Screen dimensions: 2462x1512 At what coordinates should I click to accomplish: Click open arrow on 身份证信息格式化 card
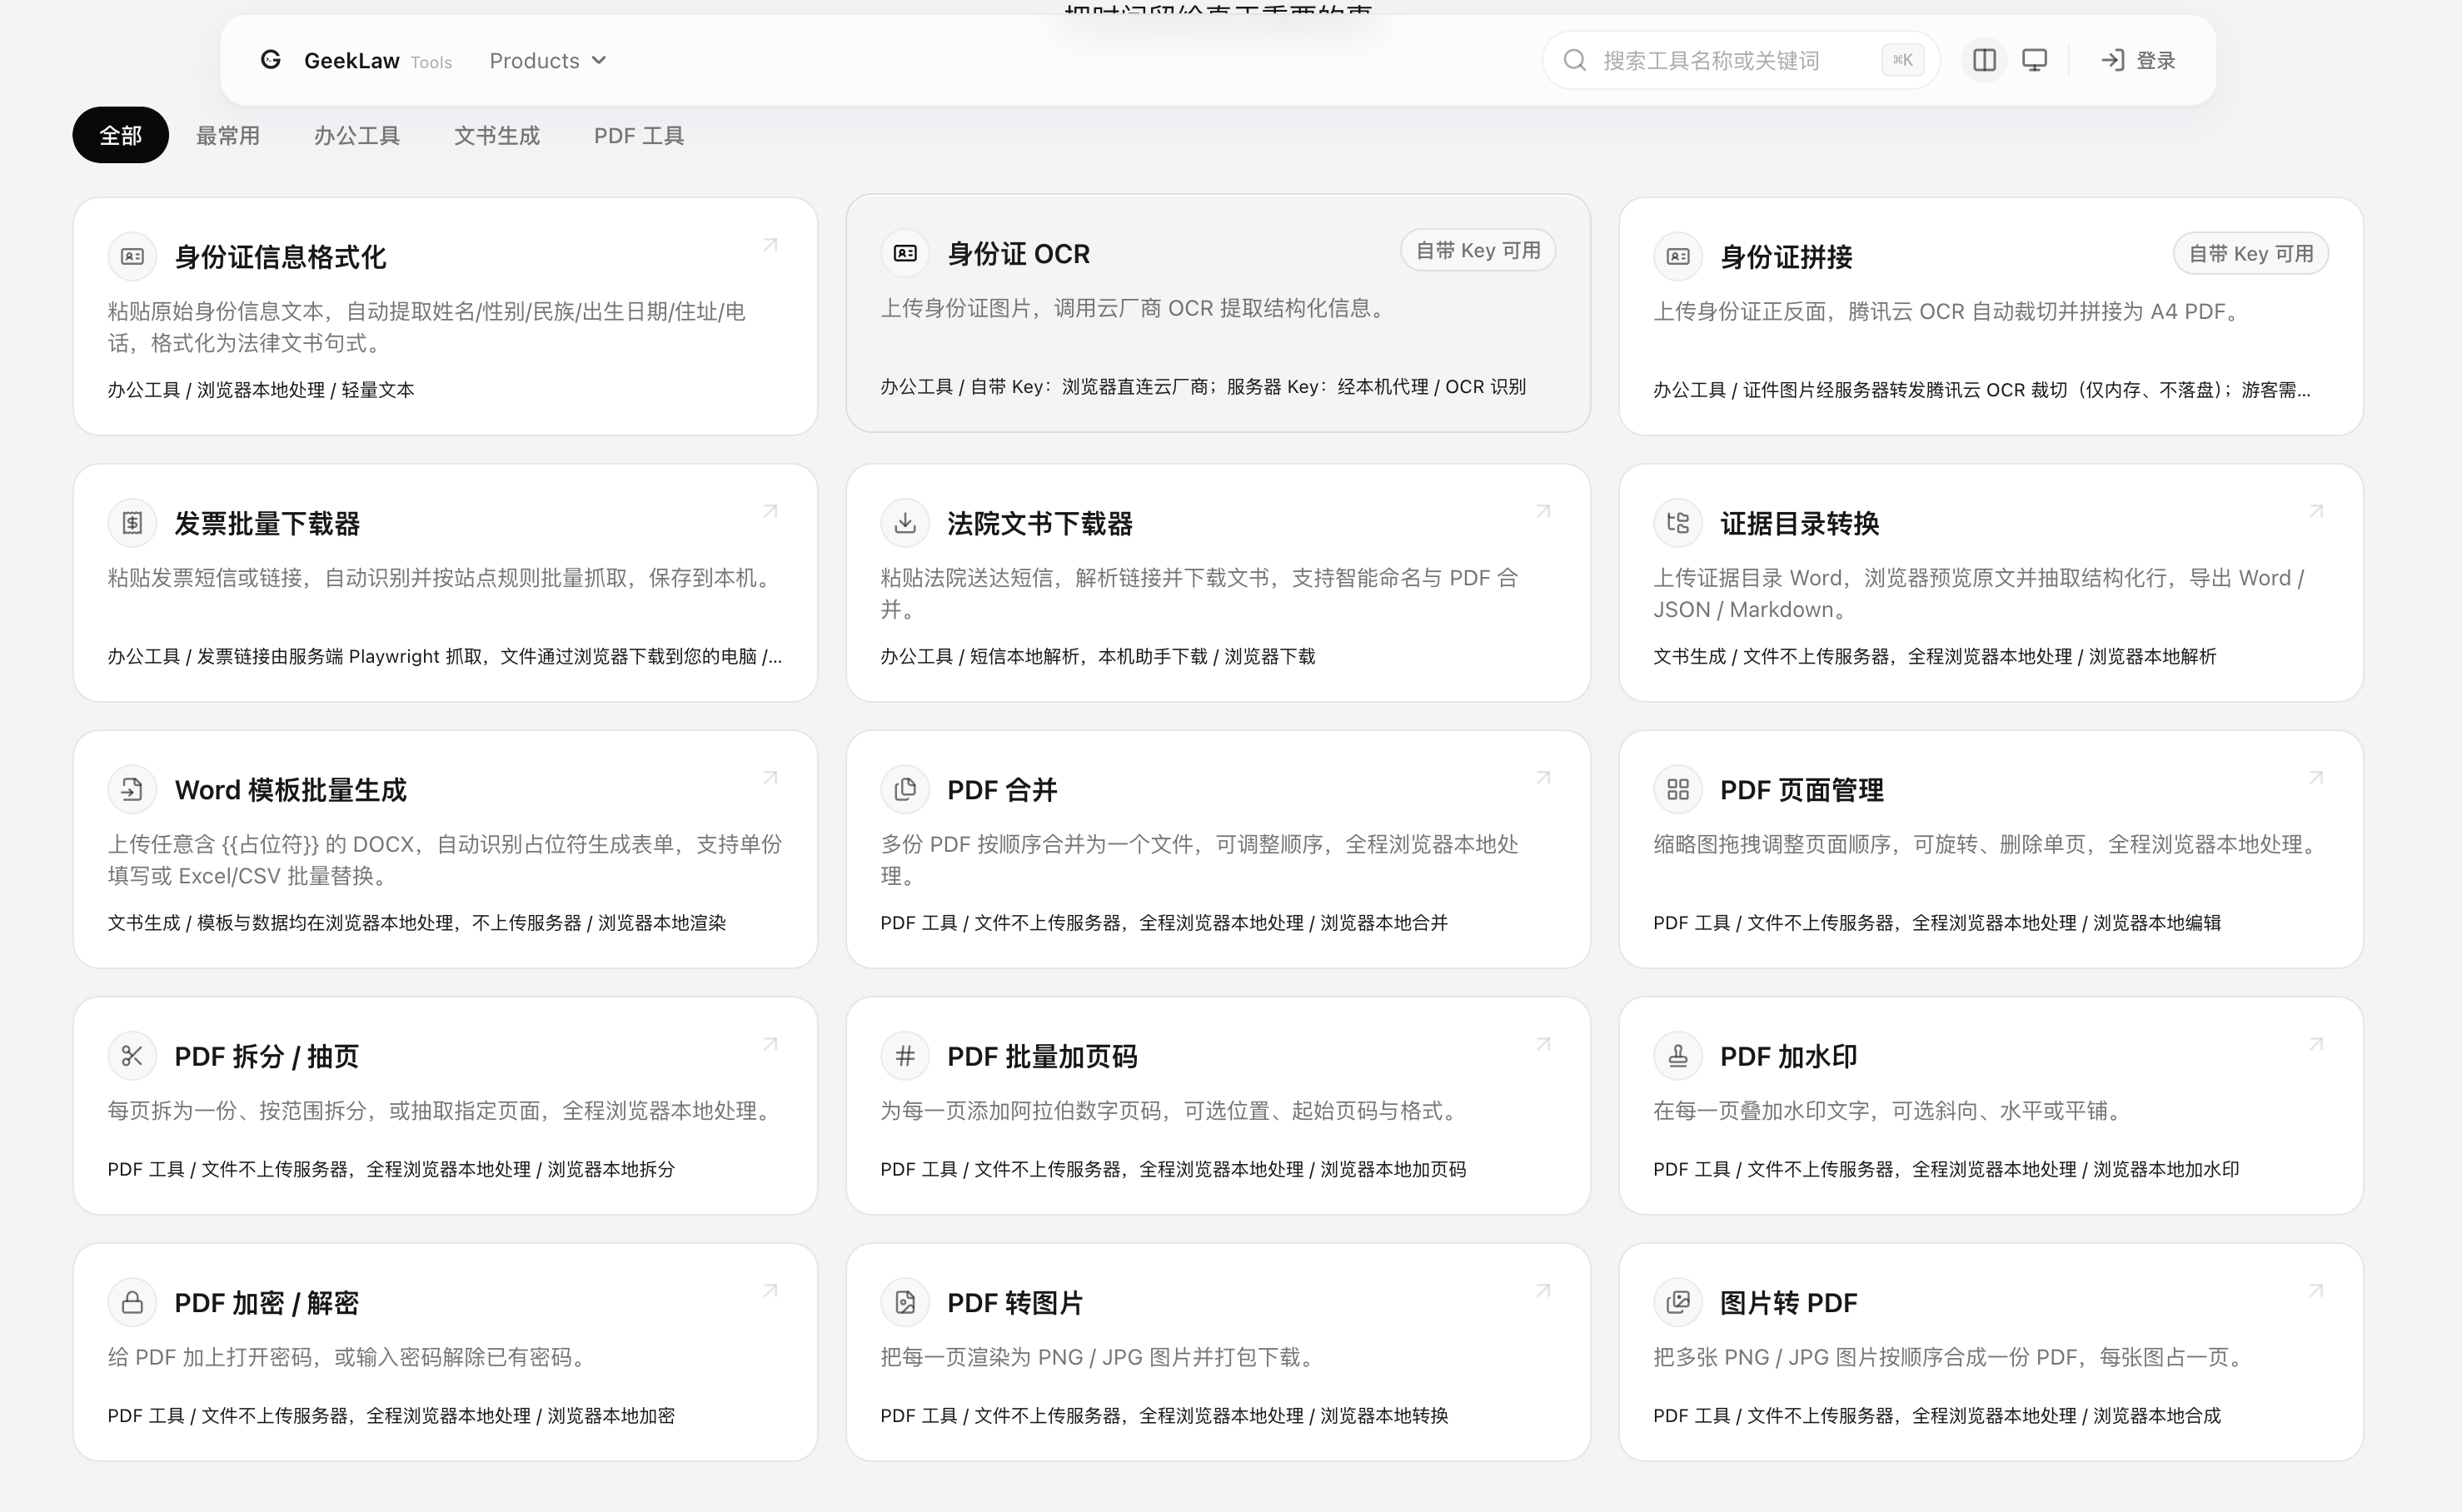[770, 245]
